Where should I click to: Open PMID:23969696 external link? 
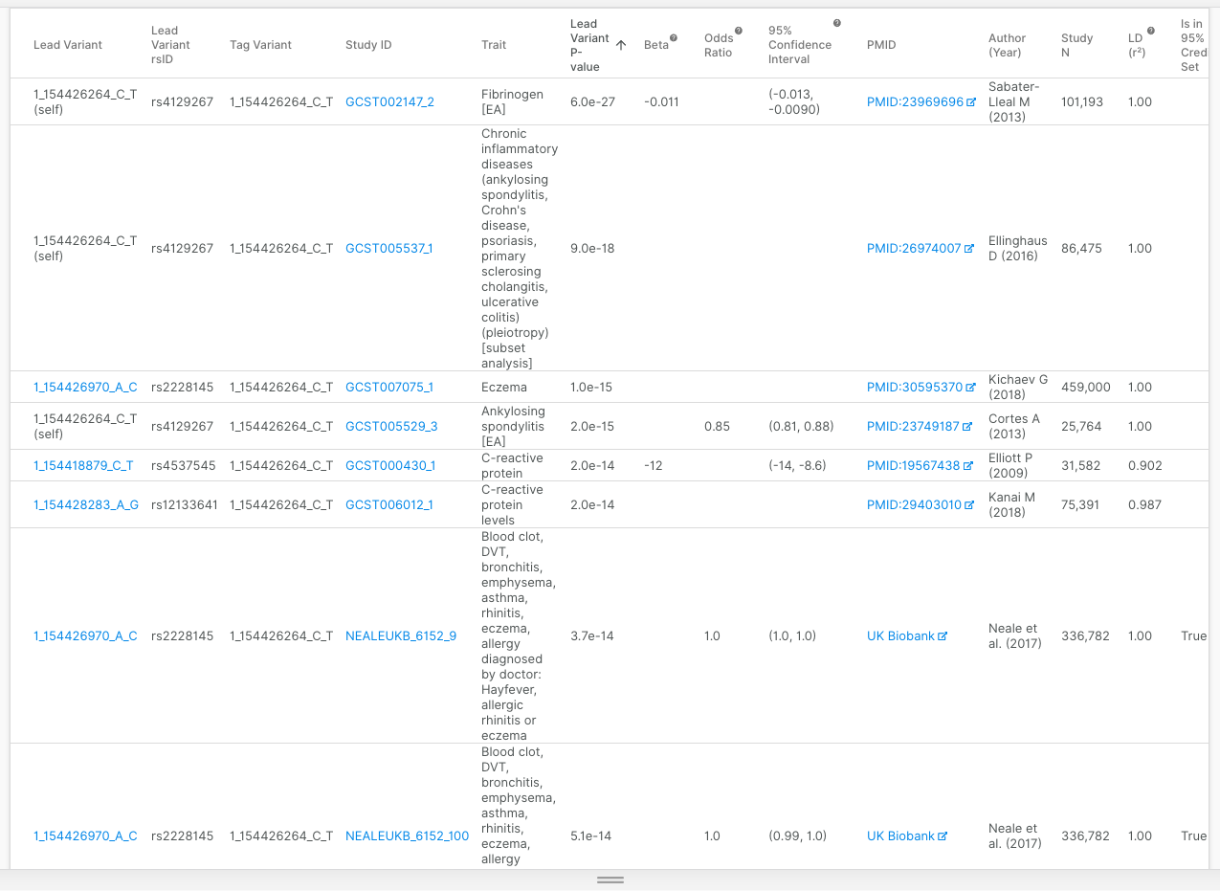pos(921,102)
